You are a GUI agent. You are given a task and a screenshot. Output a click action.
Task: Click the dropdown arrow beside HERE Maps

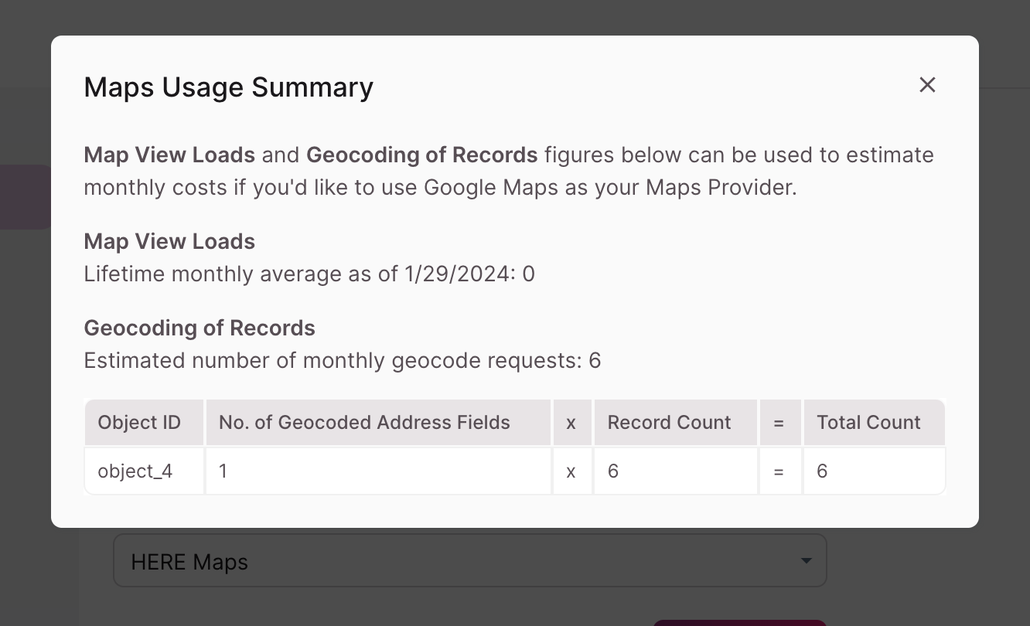click(x=806, y=561)
